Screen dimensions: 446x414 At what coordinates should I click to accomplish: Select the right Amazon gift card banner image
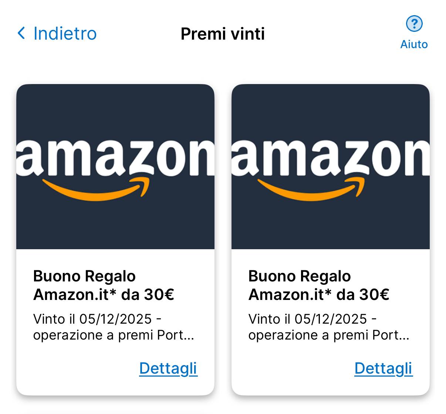tap(330, 111)
